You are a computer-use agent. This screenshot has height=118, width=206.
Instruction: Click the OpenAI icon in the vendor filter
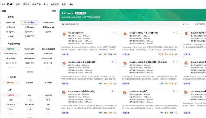pyautogui.click(x=7, y=32)
